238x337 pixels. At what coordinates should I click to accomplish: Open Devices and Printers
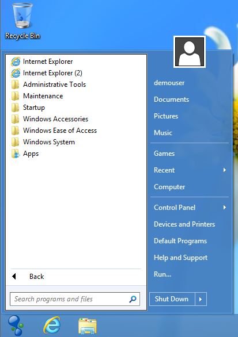[x=184, y=224]
